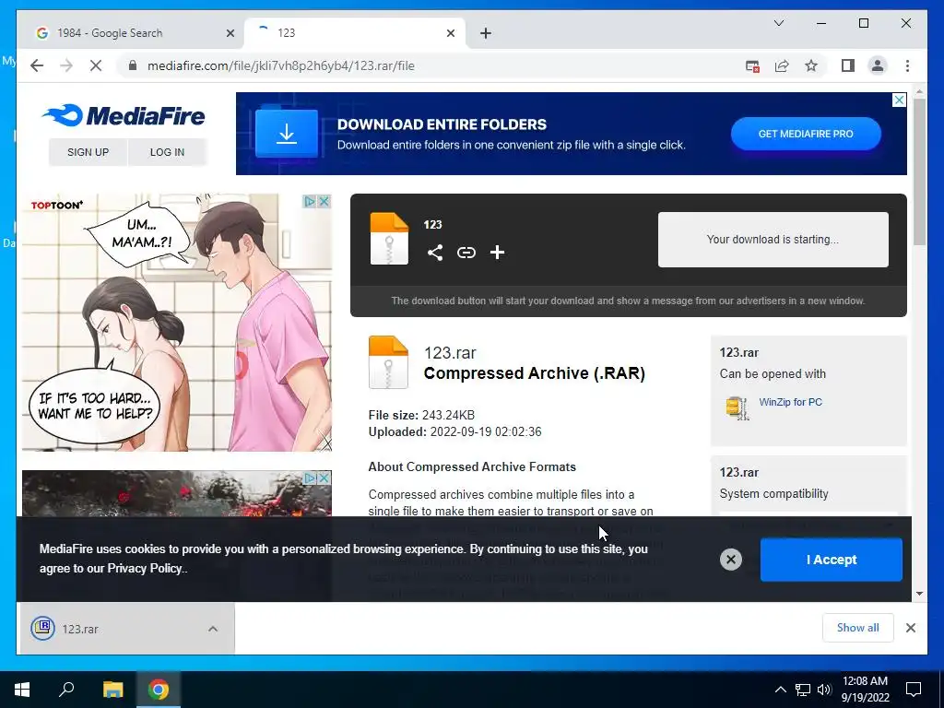
Task: Click the MediaFire logo
Action: tap(124, 115)
